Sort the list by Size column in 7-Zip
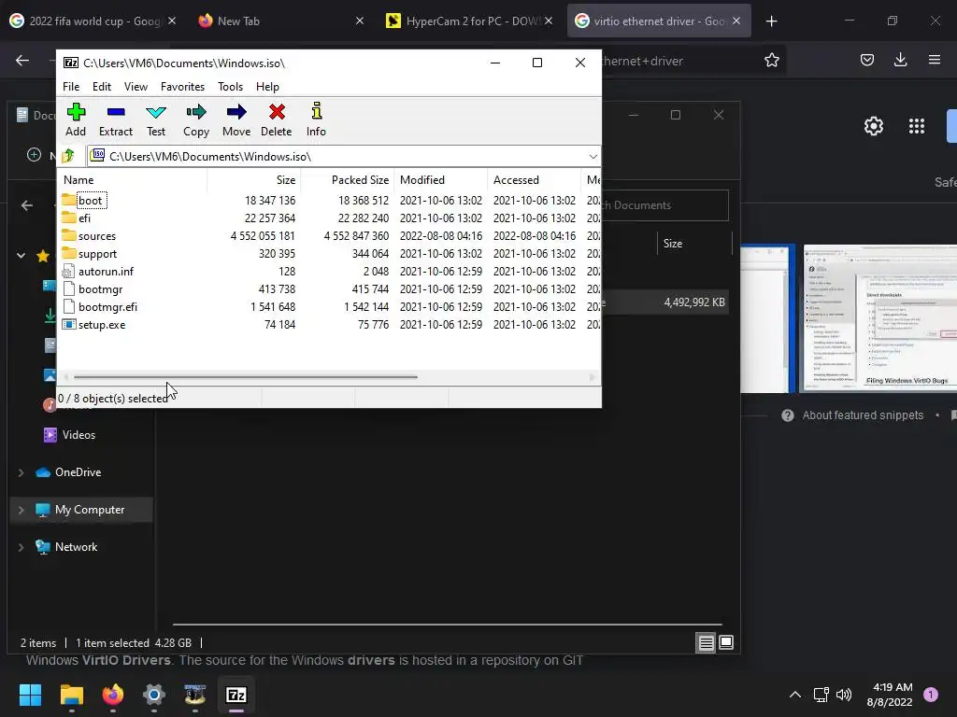Image resolution: width=957 pixels, height=717 pixels. (x=254, y=180)
